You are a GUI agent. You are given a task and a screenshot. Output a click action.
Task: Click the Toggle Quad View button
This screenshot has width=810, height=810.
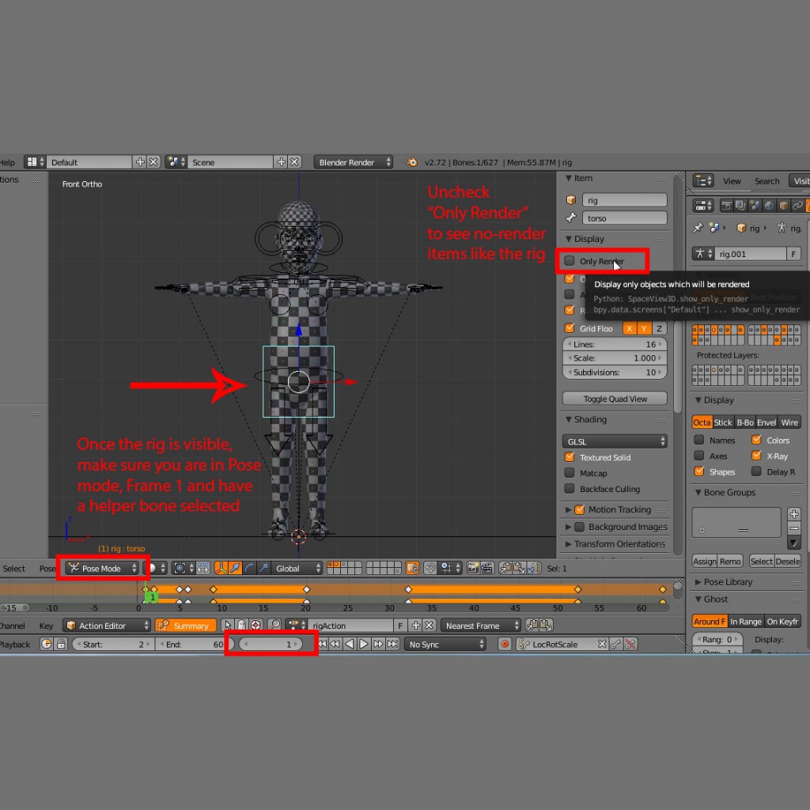click(x=615, y=399)
